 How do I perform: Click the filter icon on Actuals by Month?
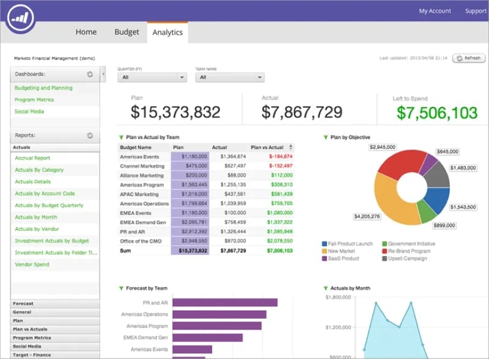325,288
